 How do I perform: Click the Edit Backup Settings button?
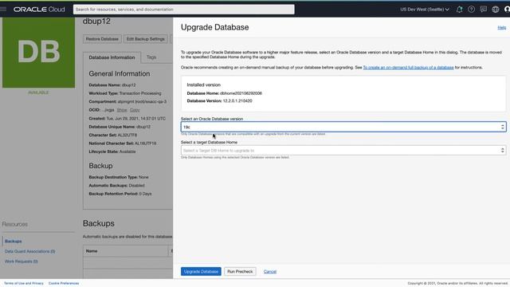point(145,39)
